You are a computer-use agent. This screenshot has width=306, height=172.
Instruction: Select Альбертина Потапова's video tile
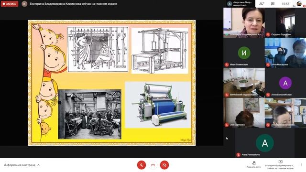285,113
